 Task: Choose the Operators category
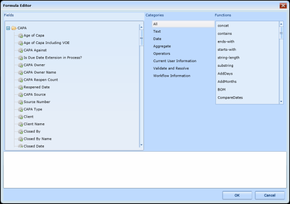point(162,54)
